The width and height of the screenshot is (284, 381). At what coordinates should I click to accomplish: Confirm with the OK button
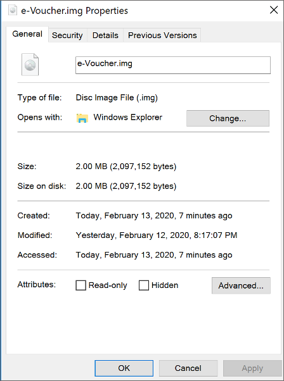point(124,368)
